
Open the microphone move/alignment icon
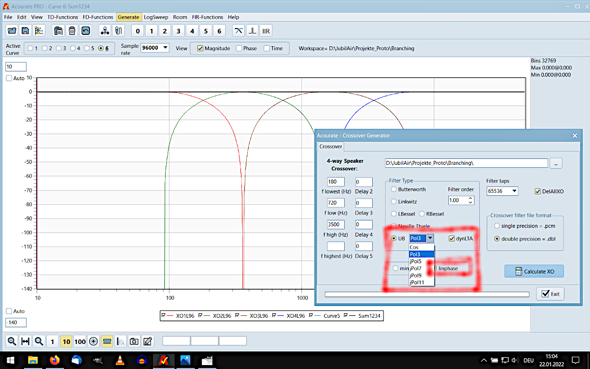[105, 31]
